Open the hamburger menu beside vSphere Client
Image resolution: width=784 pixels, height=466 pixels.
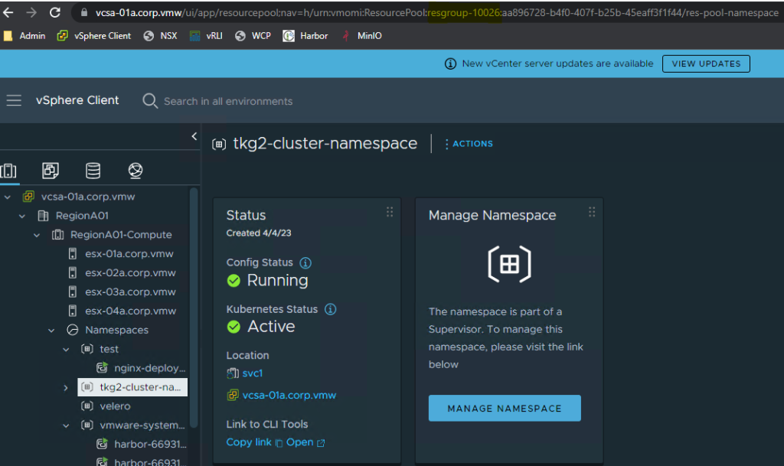point(14,99)
